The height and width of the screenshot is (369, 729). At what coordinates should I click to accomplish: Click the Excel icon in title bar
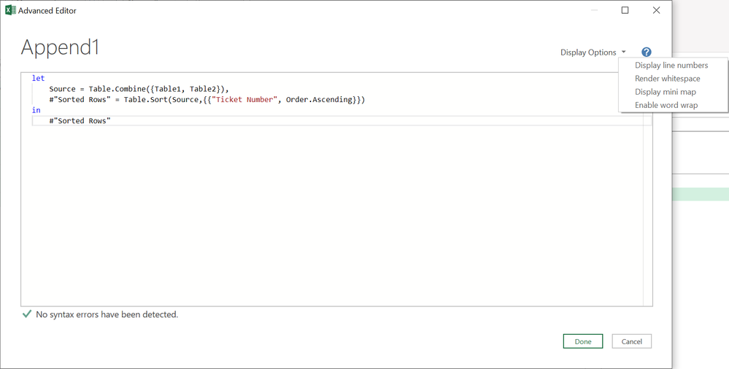click(x=10, y=10)
